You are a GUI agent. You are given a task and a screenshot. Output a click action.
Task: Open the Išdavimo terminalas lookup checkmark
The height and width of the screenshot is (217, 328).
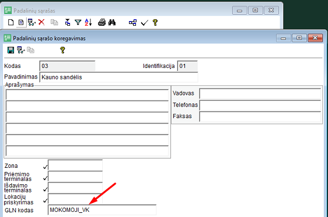pyautogui.click(x=45, y=190)
